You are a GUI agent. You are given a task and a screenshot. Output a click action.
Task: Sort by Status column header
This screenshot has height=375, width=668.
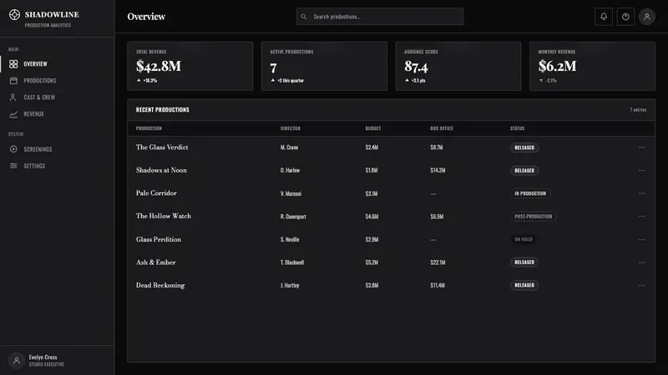517,128
